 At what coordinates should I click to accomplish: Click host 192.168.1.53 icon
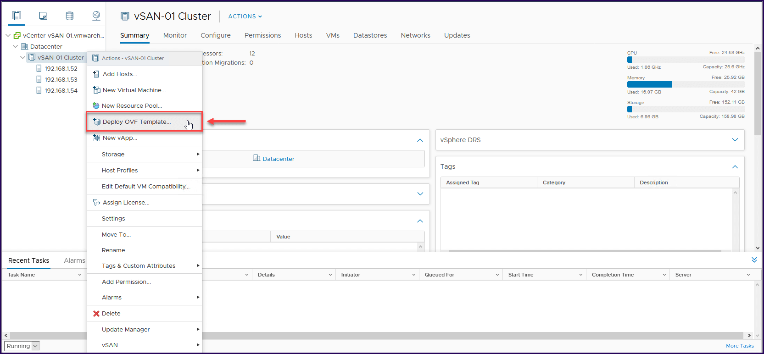coord(39,79)
